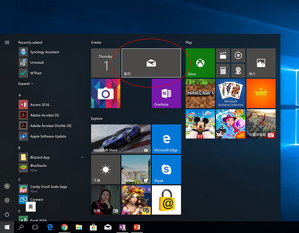Launch the Minecraft tile

click(x=200, y=93)
